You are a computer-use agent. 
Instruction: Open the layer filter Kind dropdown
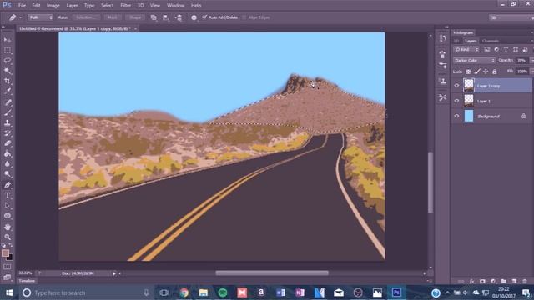[x=466, y=50]
